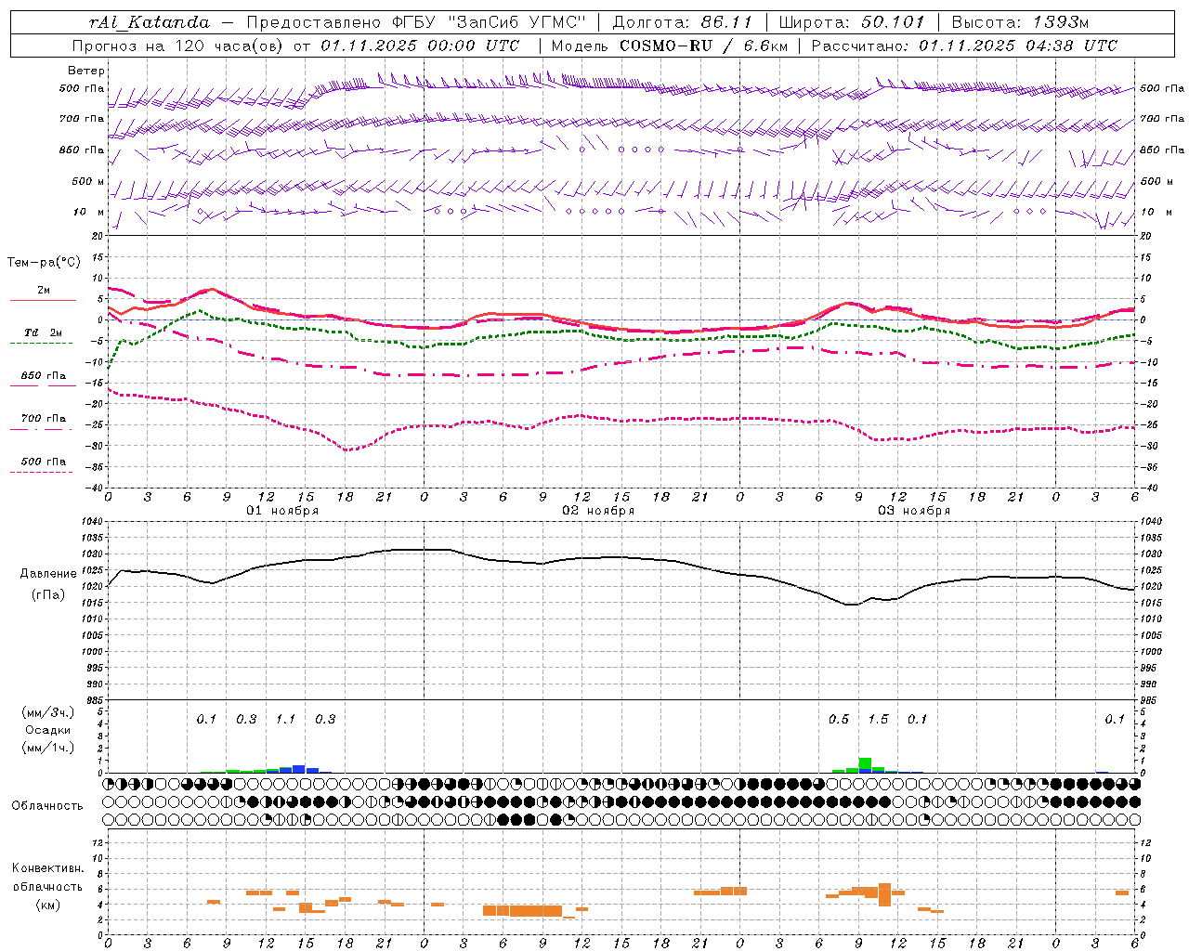Select the 985 value on the left pressure axis
This screenshot has width=1189, height=951.
click(x=96, y=700)
